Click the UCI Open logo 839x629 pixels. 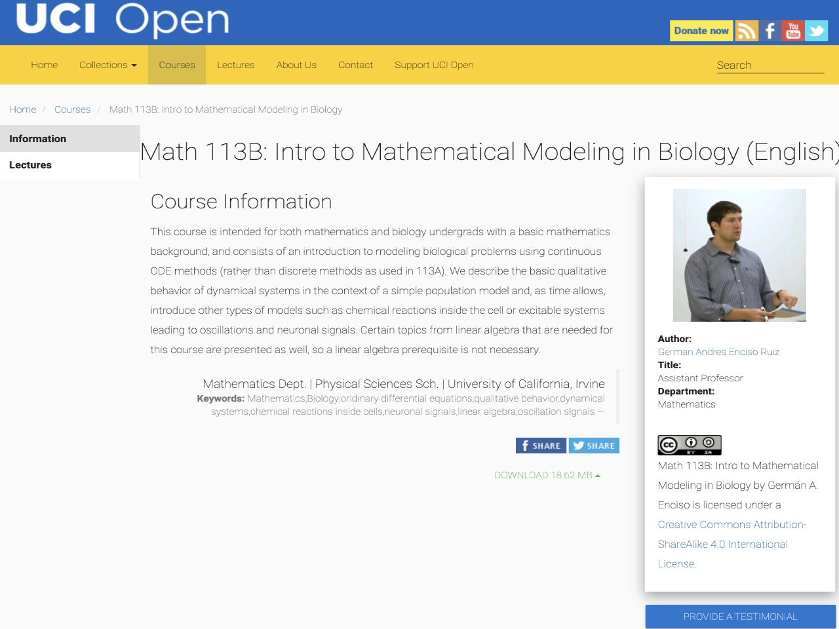123,19
